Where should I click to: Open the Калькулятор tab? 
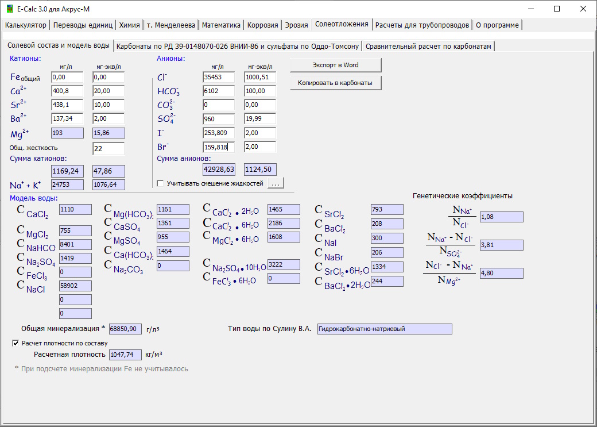click(x=25, y=25)
